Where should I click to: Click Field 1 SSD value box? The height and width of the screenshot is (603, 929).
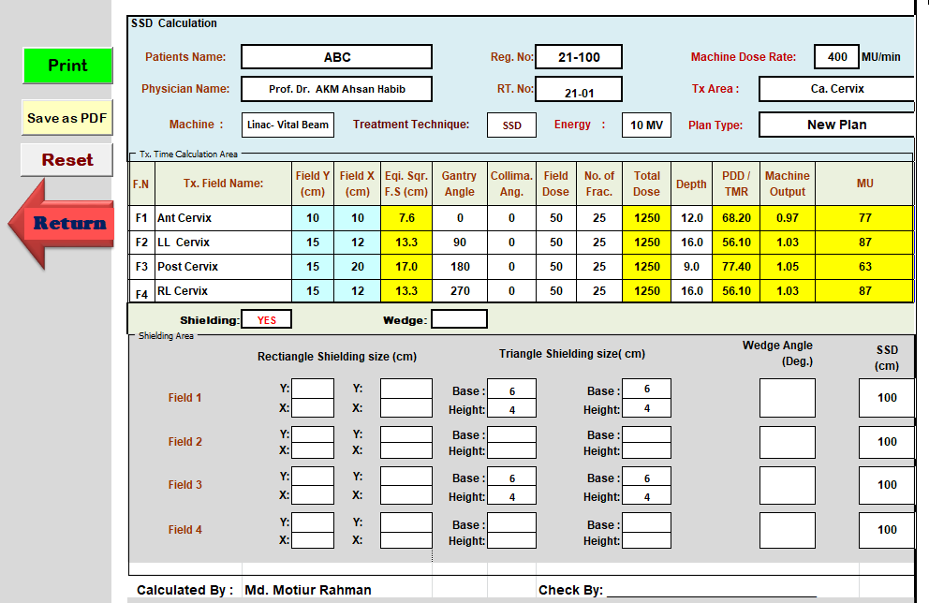(886, 398)
